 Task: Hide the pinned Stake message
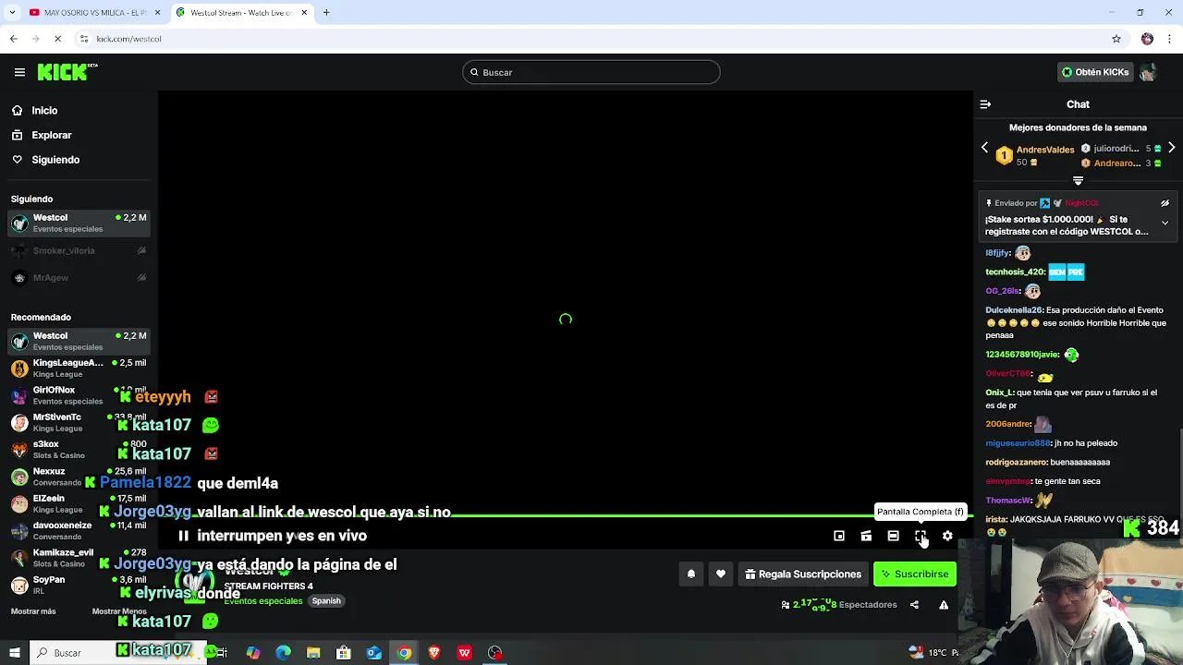pyautogui.click(x=1165, y=203)
